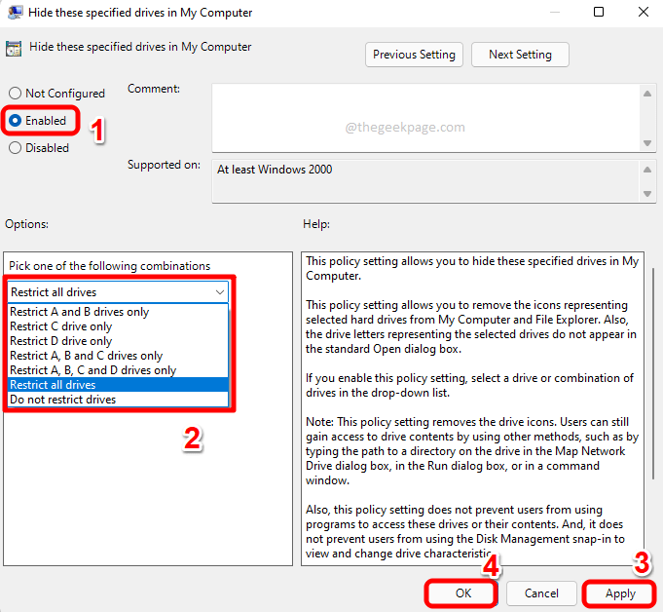663x612 pixels.
Task: Select Restrict D drive only entry
Action: coord(60,341)
